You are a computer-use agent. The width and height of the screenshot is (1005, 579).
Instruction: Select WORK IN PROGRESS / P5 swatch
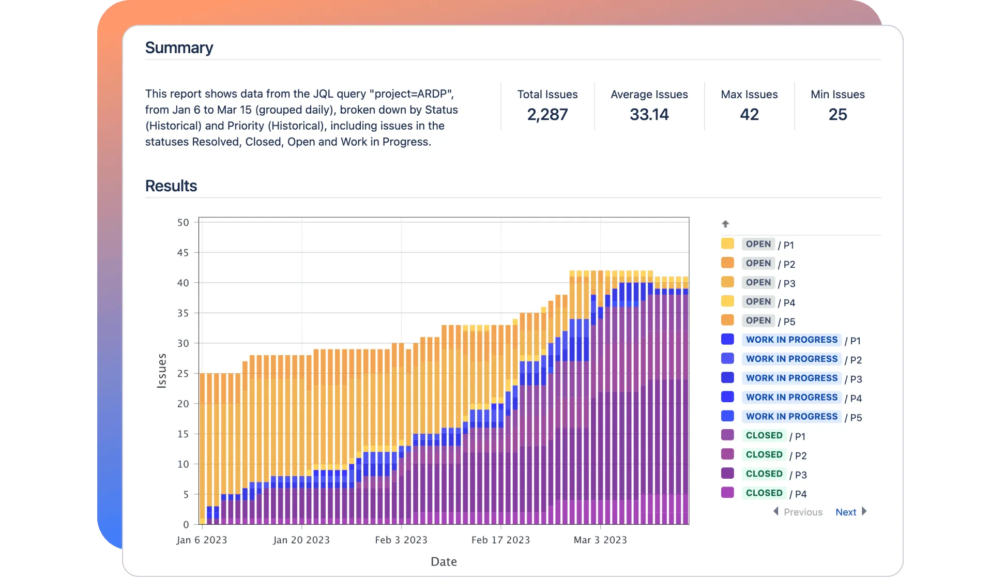pyautogui.click(x=727, y=416)
